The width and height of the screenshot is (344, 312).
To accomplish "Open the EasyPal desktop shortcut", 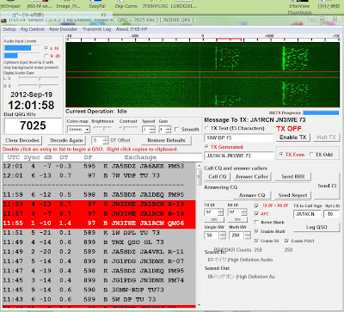I will (97, 4).
